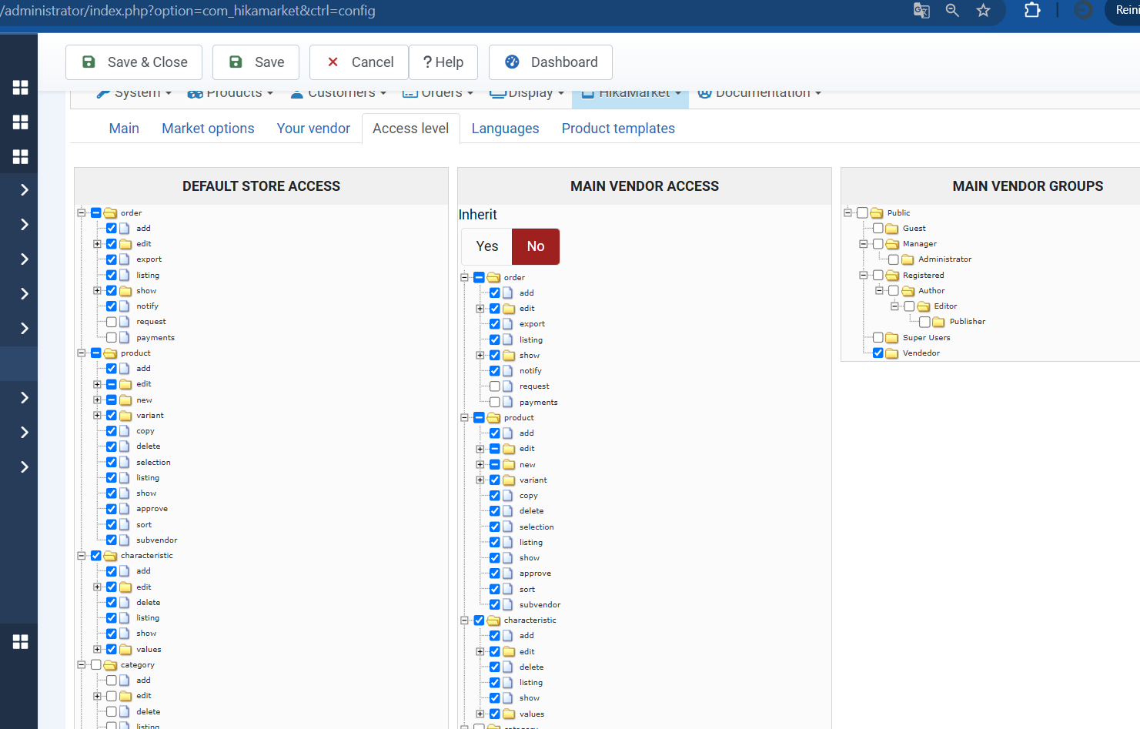Open the Help button
The height and width of the screenshot is (729, 1140).
(x=443, y=62)
